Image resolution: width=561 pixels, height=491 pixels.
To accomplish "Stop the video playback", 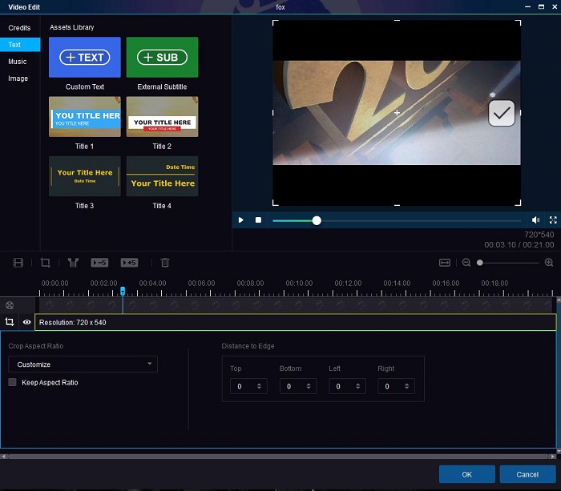I will click(x=258, y=220).
